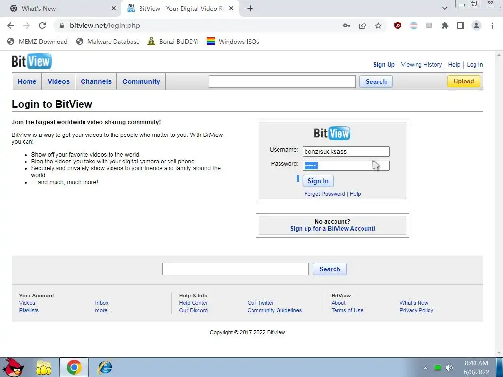Click the Log In header link
503x377 pixels.
click(475, 65)
